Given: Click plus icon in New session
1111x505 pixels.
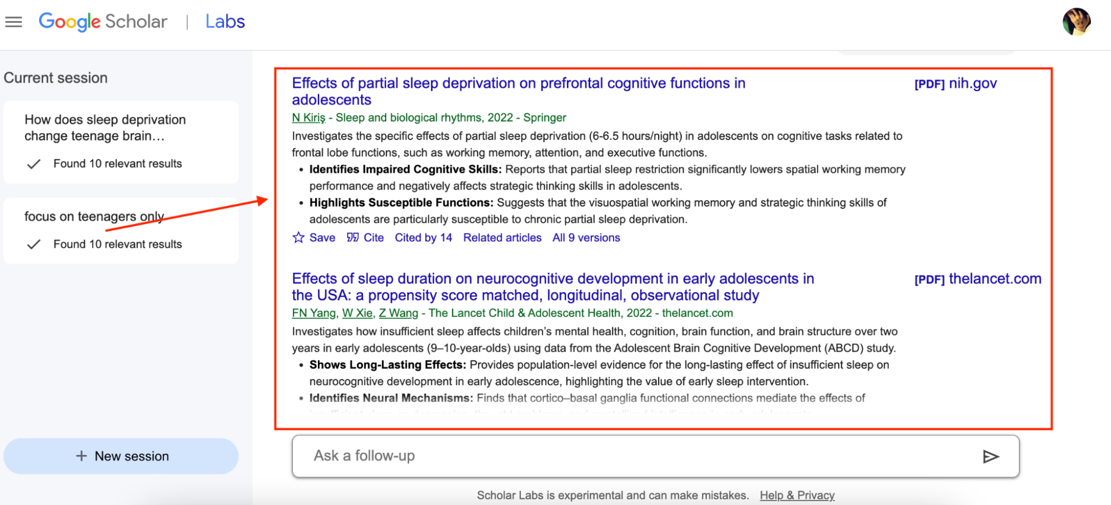Looking at the screenshot, I should 82,456.
